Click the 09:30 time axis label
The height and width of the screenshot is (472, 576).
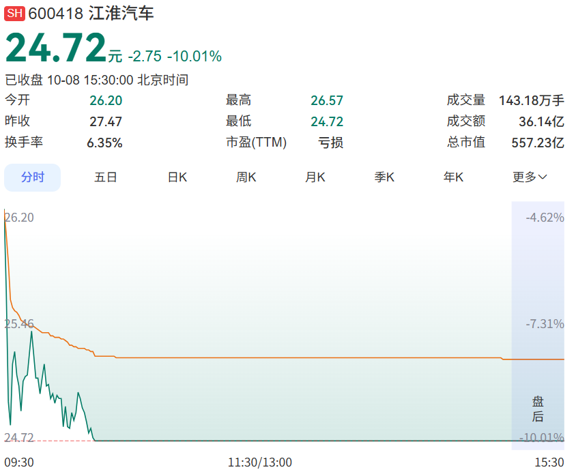[x=19, y=462]
